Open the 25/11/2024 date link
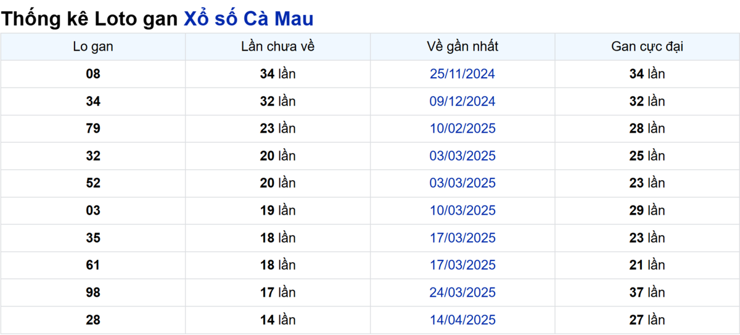 click(x=462, y=74)
